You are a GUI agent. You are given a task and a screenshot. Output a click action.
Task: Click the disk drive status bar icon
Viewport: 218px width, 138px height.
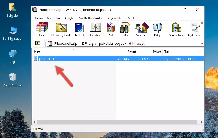pyautogui.click(x=35, y=129)
